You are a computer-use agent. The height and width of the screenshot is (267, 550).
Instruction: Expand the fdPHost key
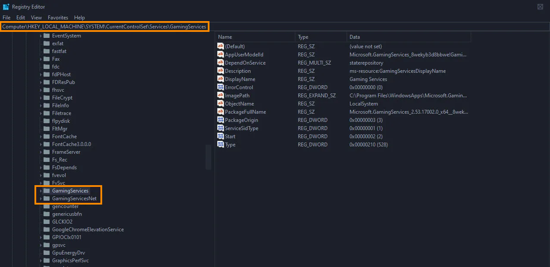41,75
